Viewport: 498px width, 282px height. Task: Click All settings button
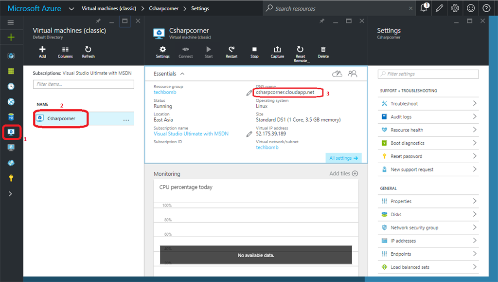[x=343, y=158]
